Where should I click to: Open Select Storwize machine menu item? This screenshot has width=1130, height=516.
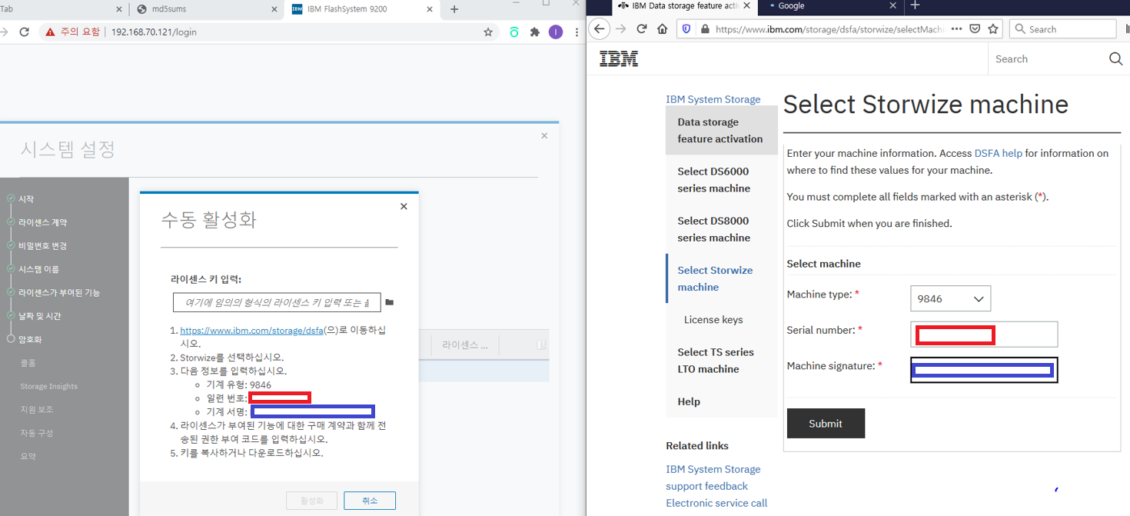[722, 278]
